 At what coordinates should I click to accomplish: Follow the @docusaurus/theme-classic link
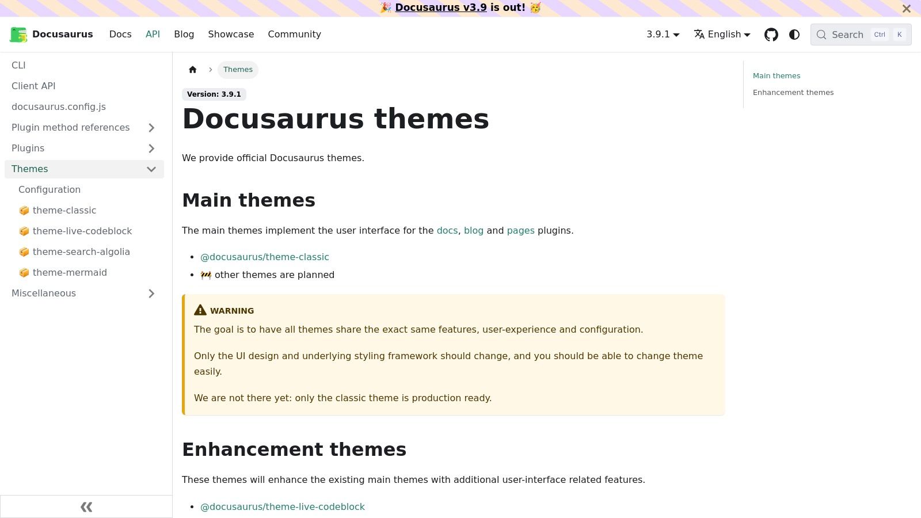point(265,257)
